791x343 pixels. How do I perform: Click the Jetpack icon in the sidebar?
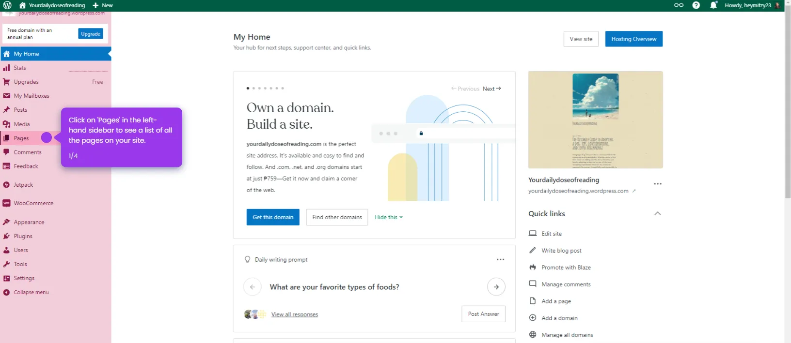[x=6, y=185]
